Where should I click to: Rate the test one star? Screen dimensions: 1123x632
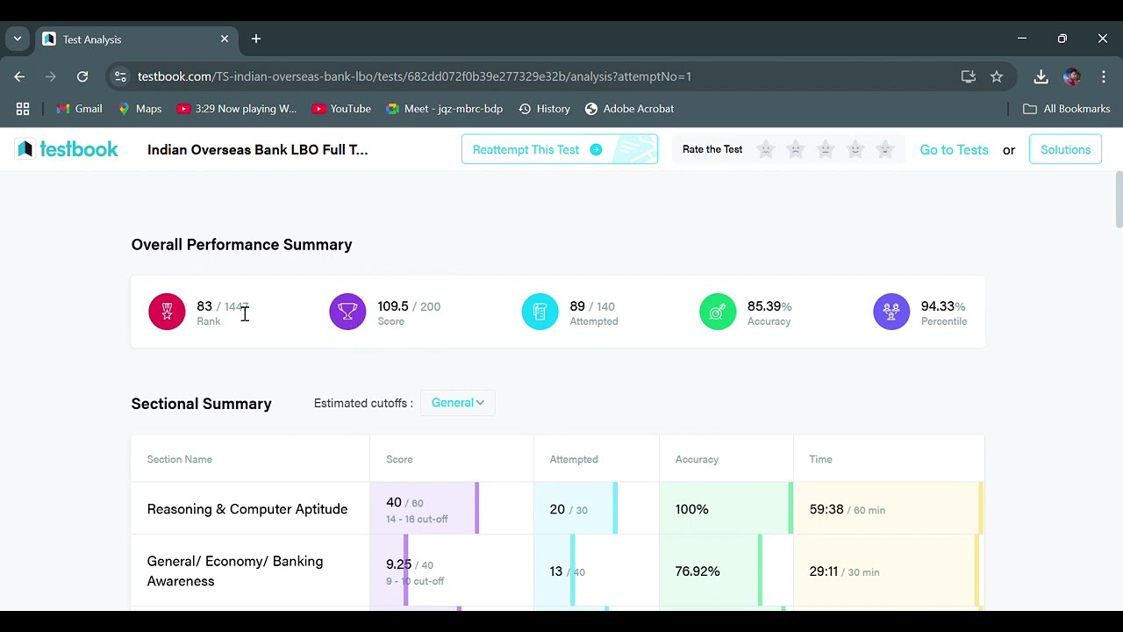[x=766, y=149]
